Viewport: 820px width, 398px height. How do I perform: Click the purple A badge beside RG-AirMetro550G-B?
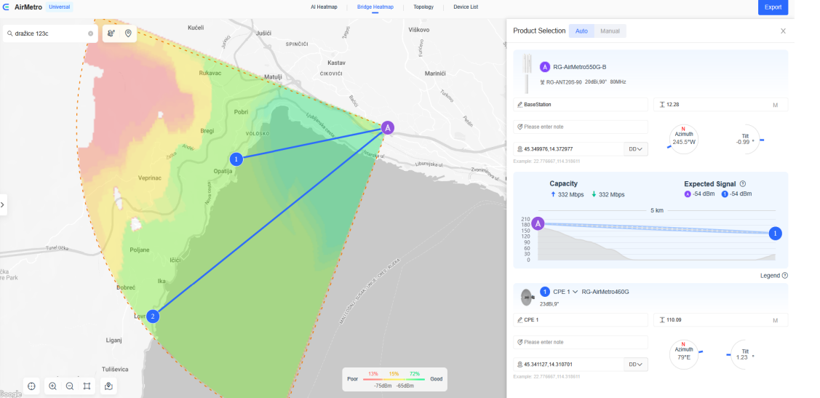pos(544,67)
